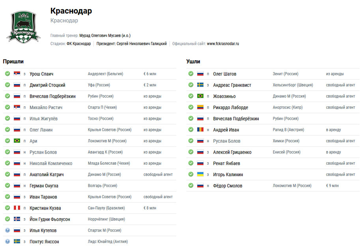This screenshot has width=363, height=247.
Task: Click the blue question status icon beside Понтус Янссон
Action: click(7, 241)
